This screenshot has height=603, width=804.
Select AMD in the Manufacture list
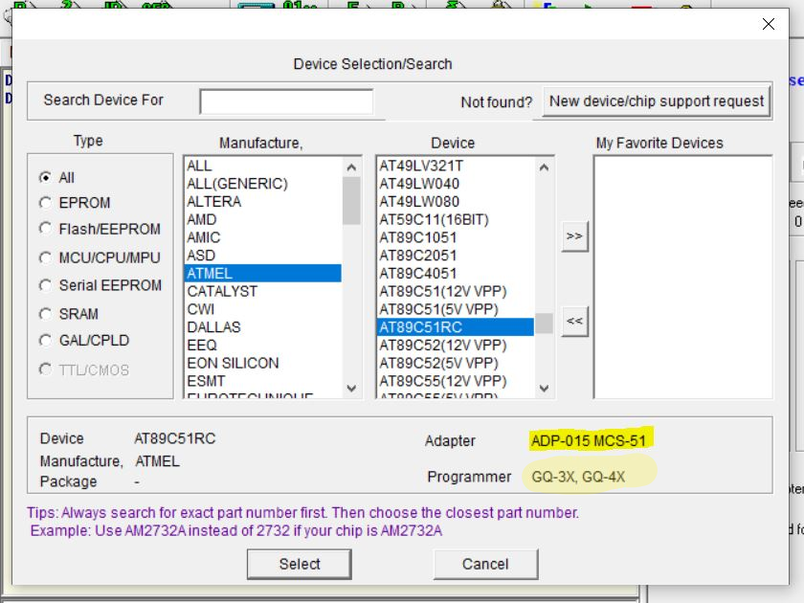(x=202, y=219)
